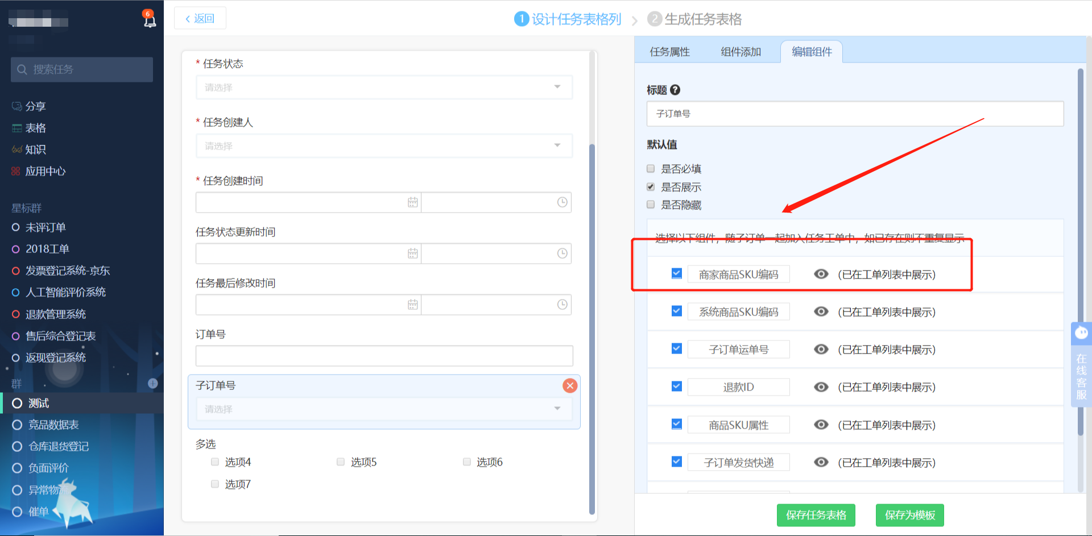Uncheck the 系统商品SKU编码 checkbox

tap(676, 311)
